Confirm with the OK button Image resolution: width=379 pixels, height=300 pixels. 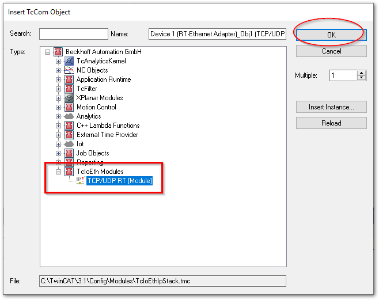click(331, 35)
